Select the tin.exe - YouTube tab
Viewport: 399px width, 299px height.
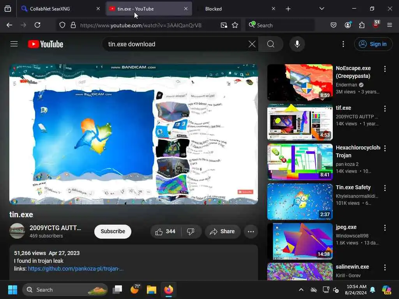tap(149, 9)
